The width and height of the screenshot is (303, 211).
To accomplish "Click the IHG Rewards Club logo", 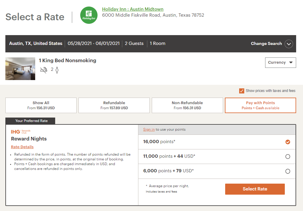I will pos(21,132).
